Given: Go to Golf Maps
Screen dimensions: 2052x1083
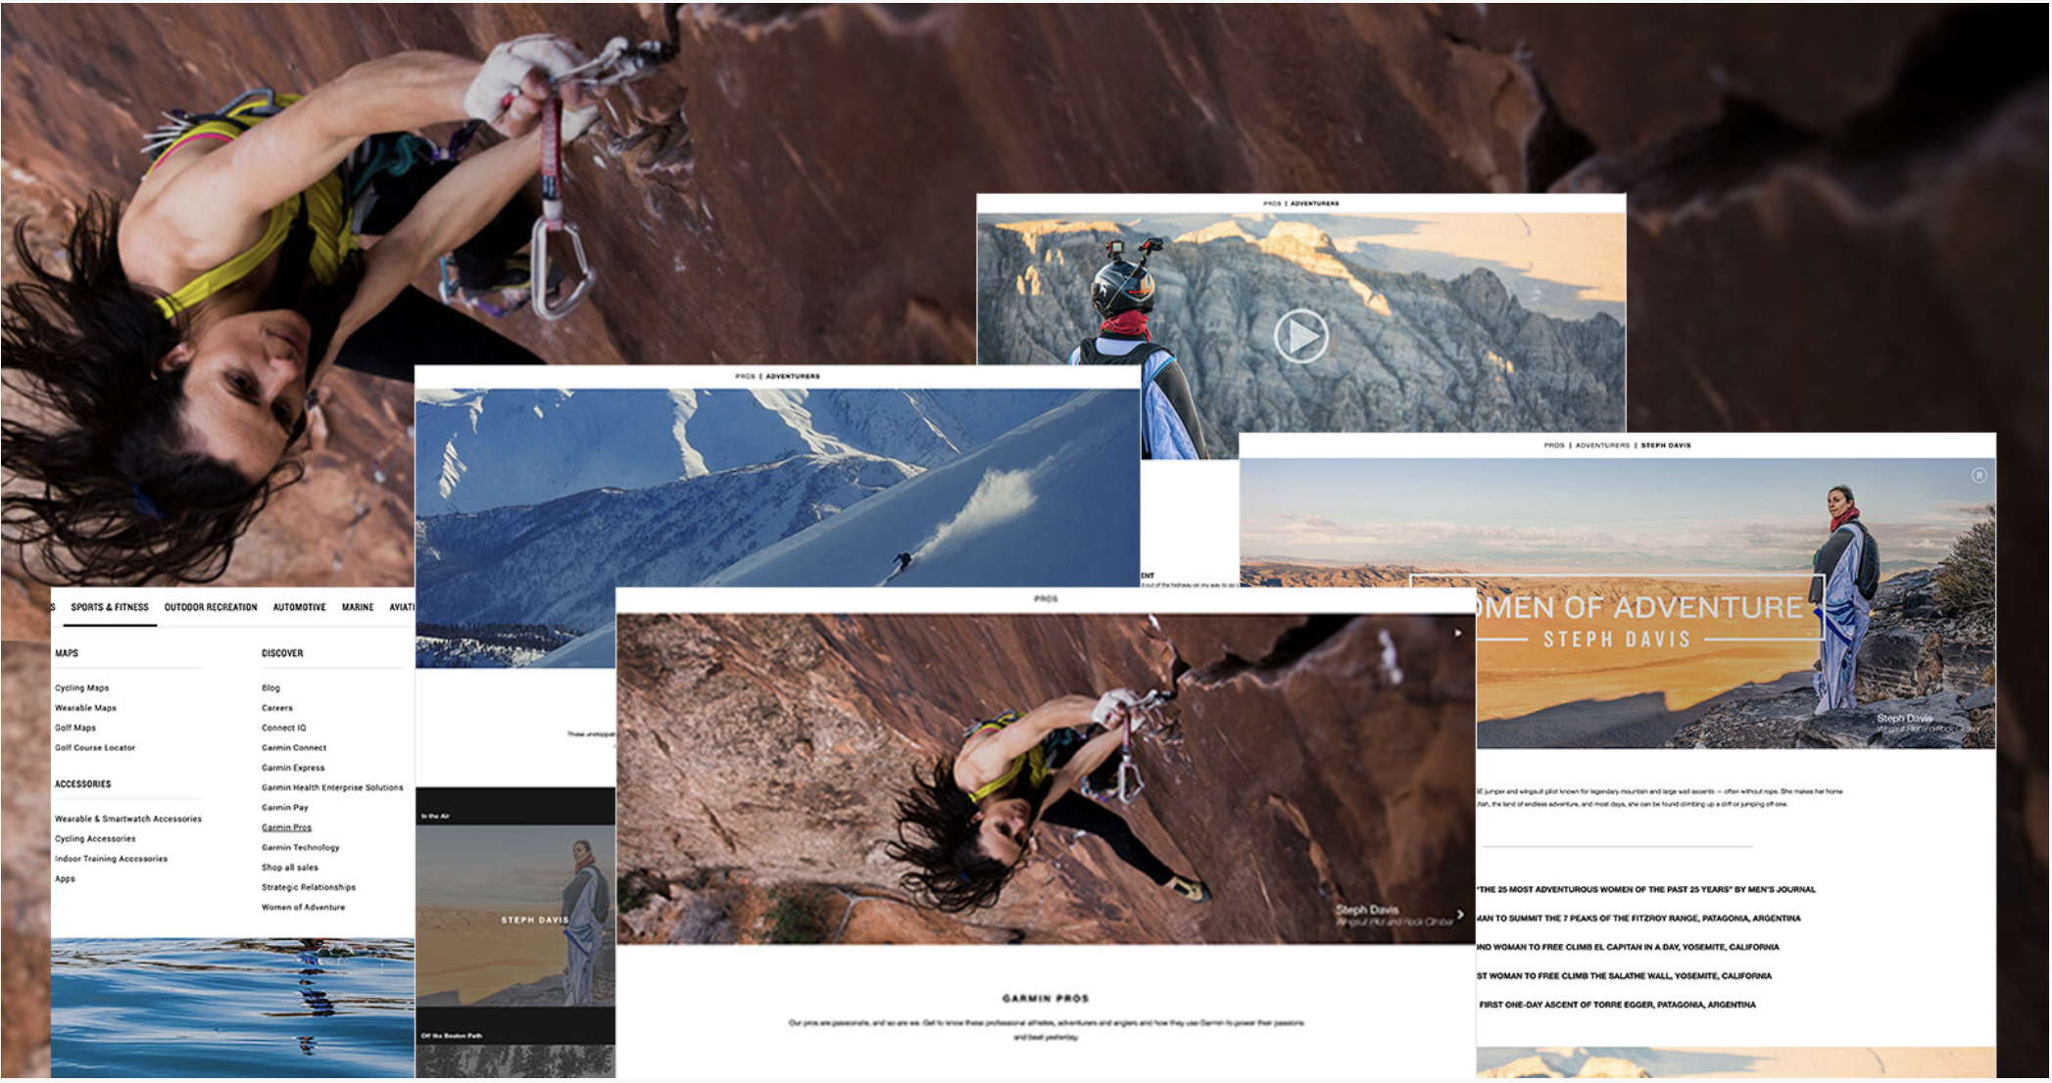Looking at the screenshot, I should (x=75, y=728).
